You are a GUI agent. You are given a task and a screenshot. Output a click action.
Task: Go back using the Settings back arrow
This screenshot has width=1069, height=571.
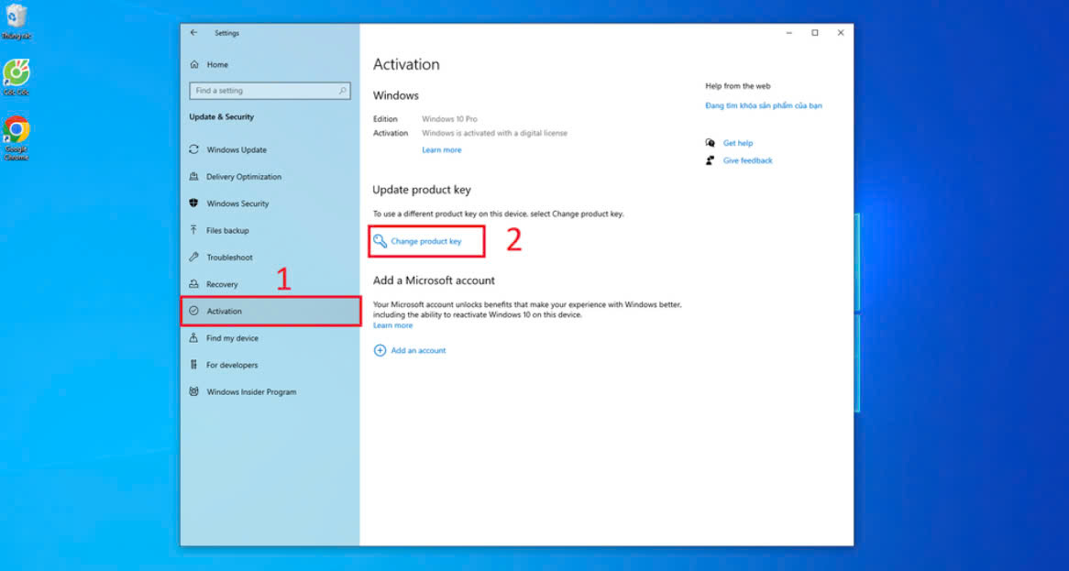coord(194,33)
